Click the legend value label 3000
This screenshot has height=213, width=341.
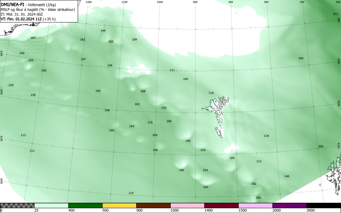coord(311,210)
